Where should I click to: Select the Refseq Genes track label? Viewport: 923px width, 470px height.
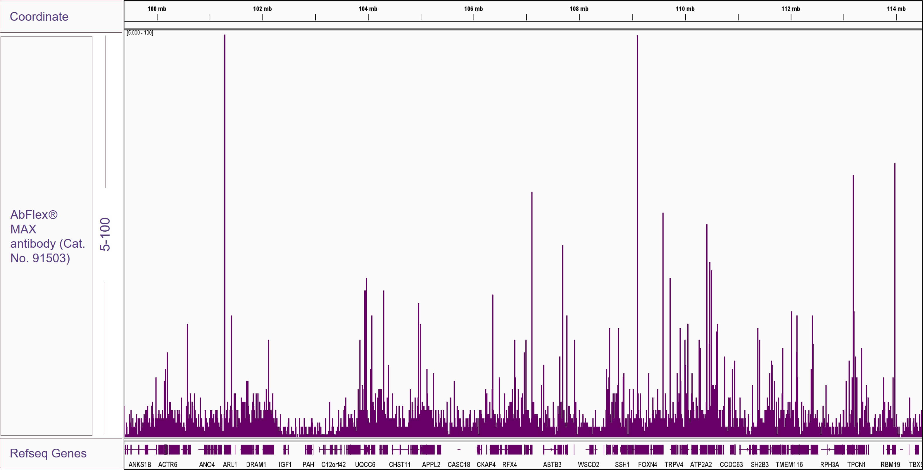coord(48,453)
